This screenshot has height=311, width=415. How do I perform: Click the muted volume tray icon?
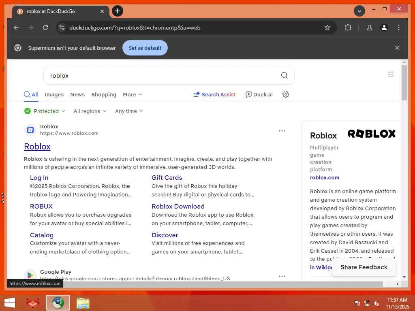coord(376,303)
